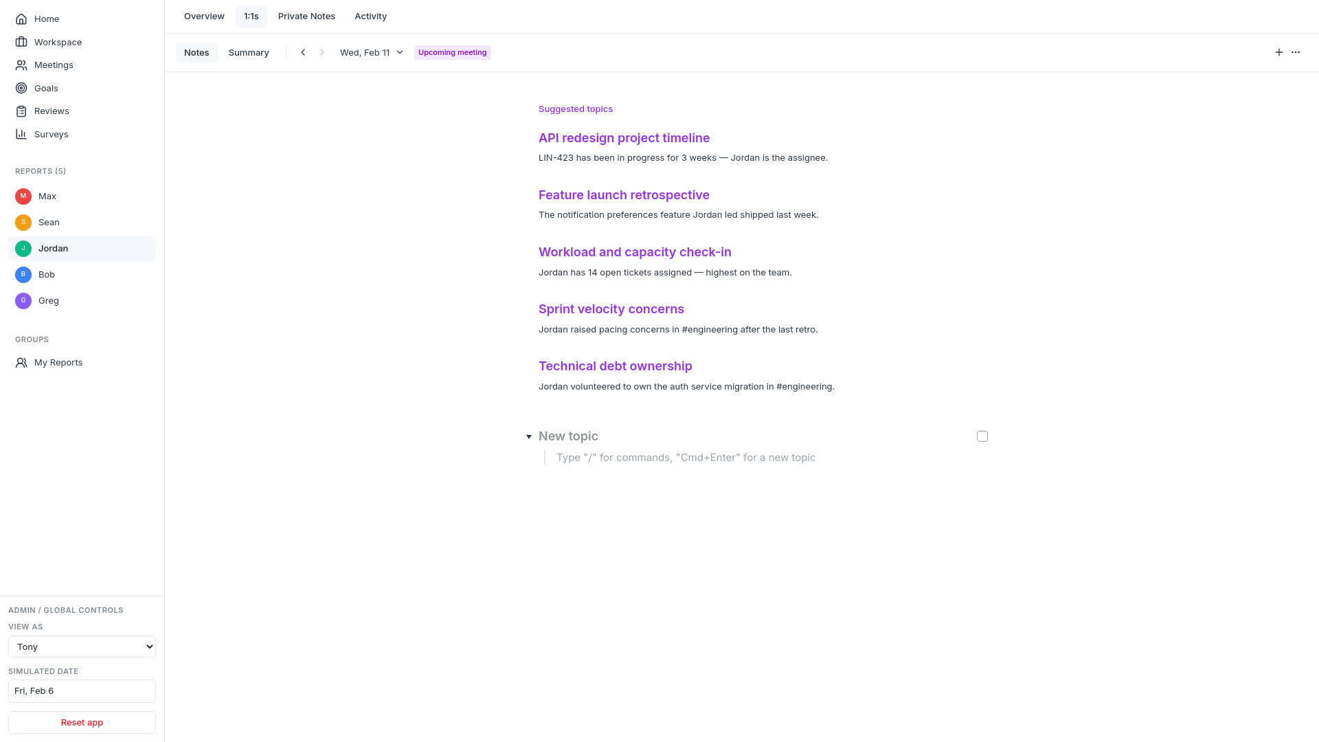Open Goals using the target icon
1319x742 pixels.
pos(21,88)
